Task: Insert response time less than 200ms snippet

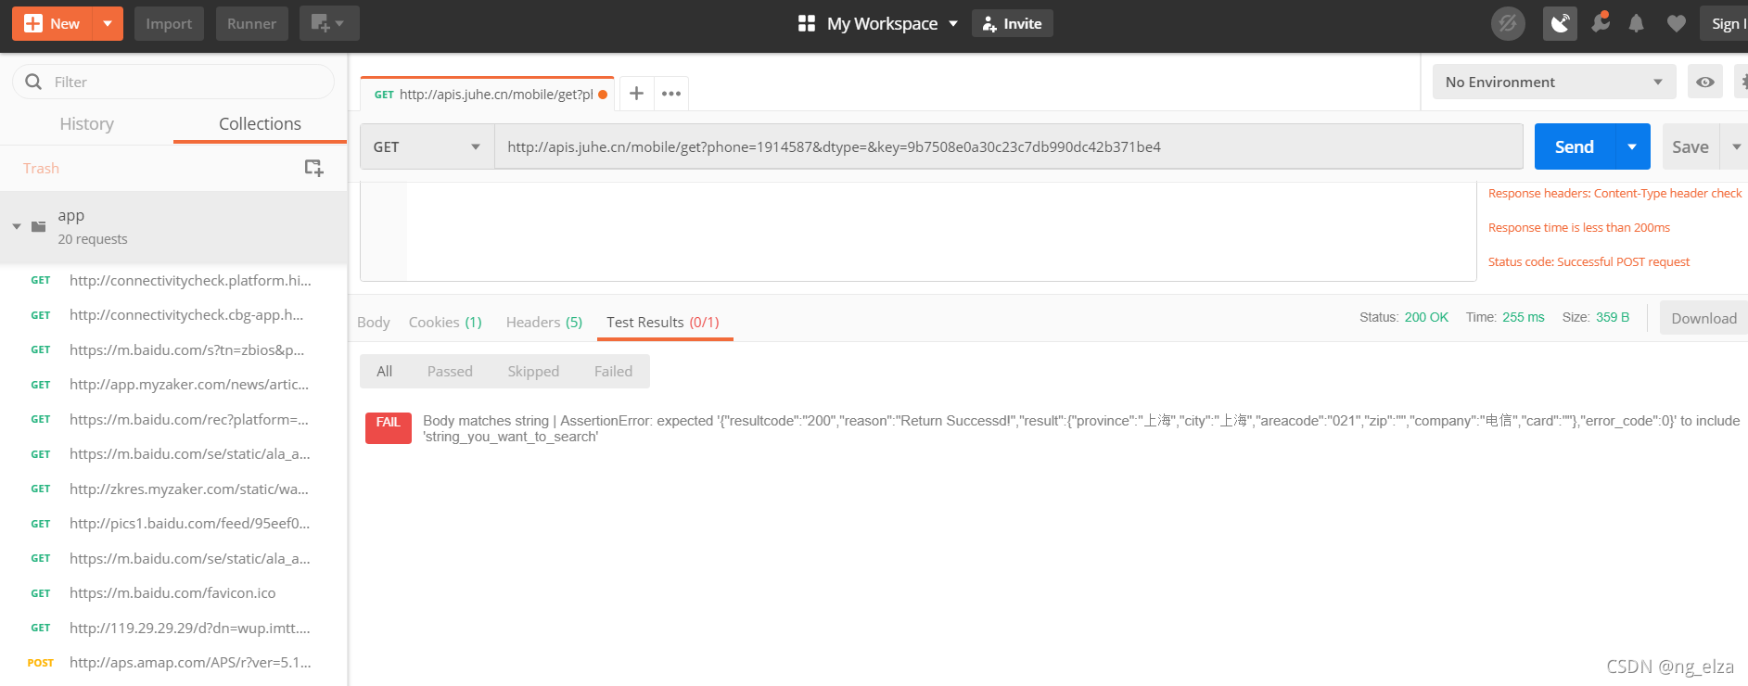Action: [x=1578, y=227]
